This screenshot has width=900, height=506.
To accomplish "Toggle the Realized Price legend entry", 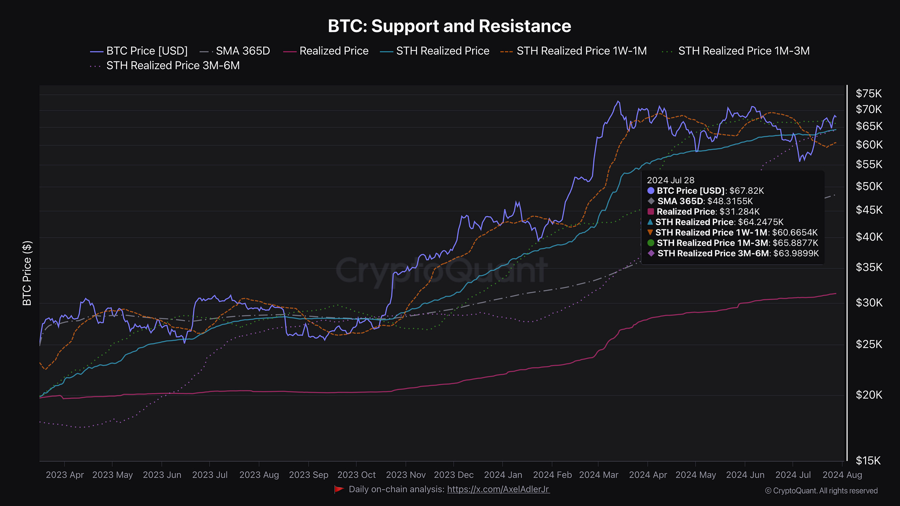I will coord(326,51).
